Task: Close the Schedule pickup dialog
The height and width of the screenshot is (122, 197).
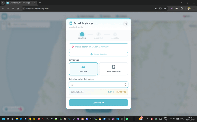Action: (126, 24)
